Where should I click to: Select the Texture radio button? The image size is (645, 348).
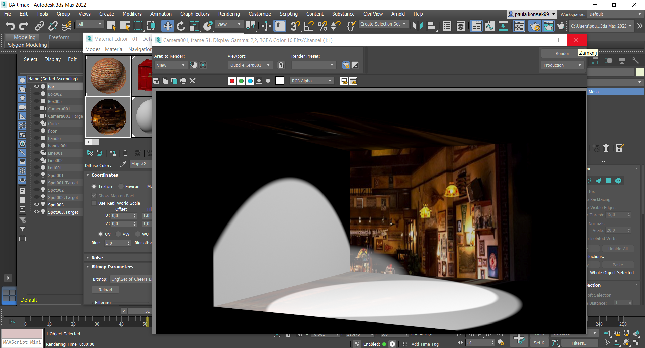pyautogui.click(x=94, y=186)
